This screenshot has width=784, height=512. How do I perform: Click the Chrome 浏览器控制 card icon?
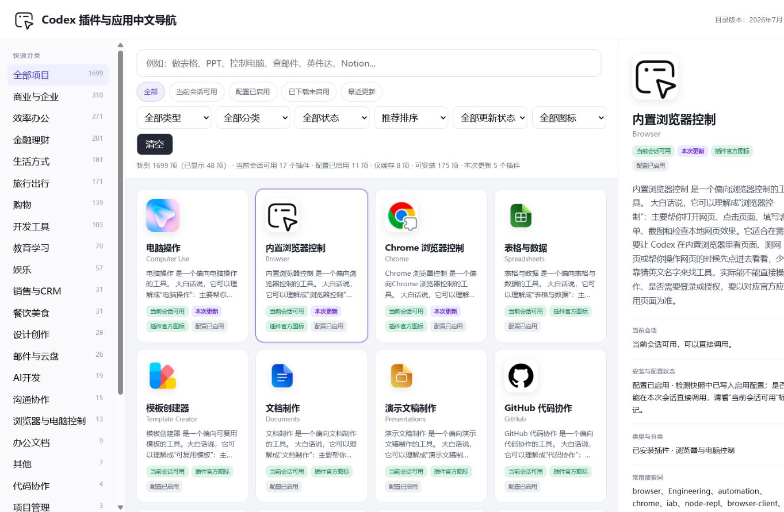[x=401, y=215]
